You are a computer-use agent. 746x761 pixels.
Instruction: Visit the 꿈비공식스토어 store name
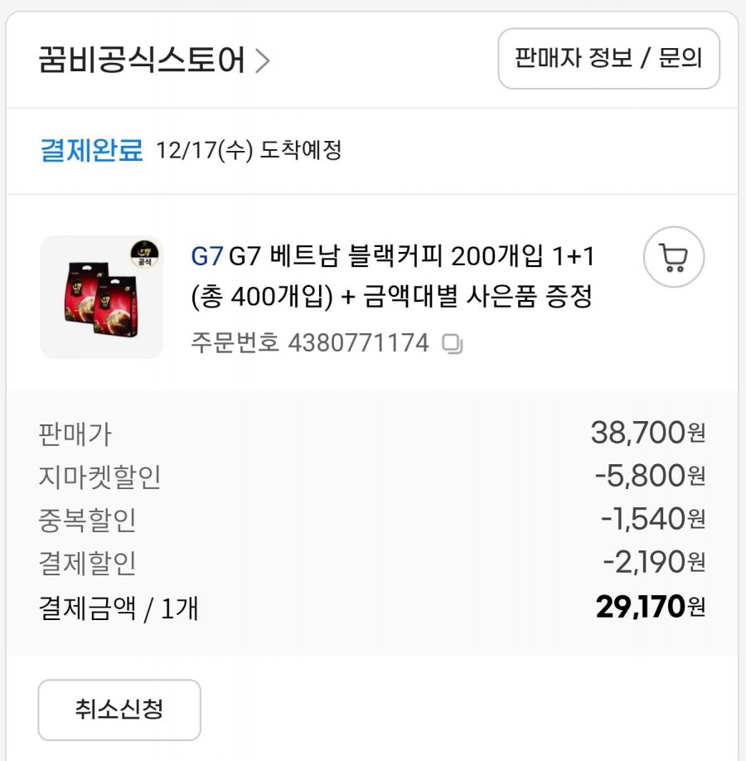click(x=142, y=61)
